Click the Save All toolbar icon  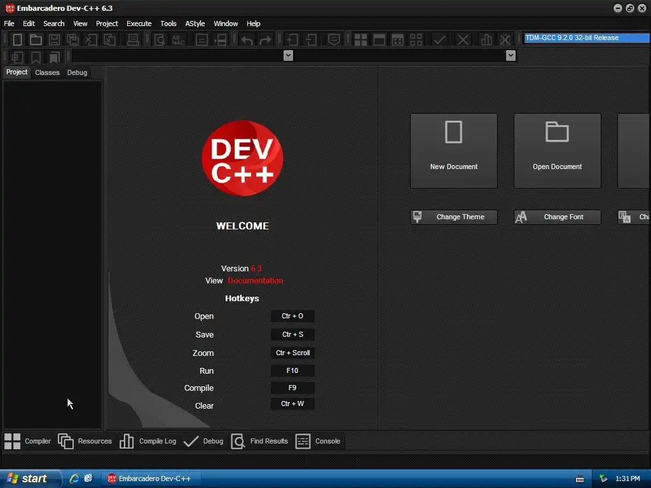point(72,40)
